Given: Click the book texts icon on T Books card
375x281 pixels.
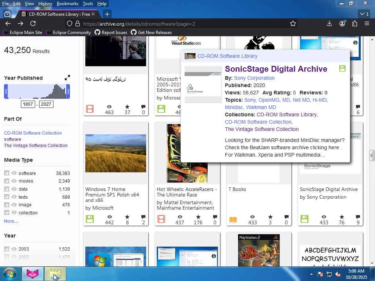Looking at the screenshot, I should 233,220.
